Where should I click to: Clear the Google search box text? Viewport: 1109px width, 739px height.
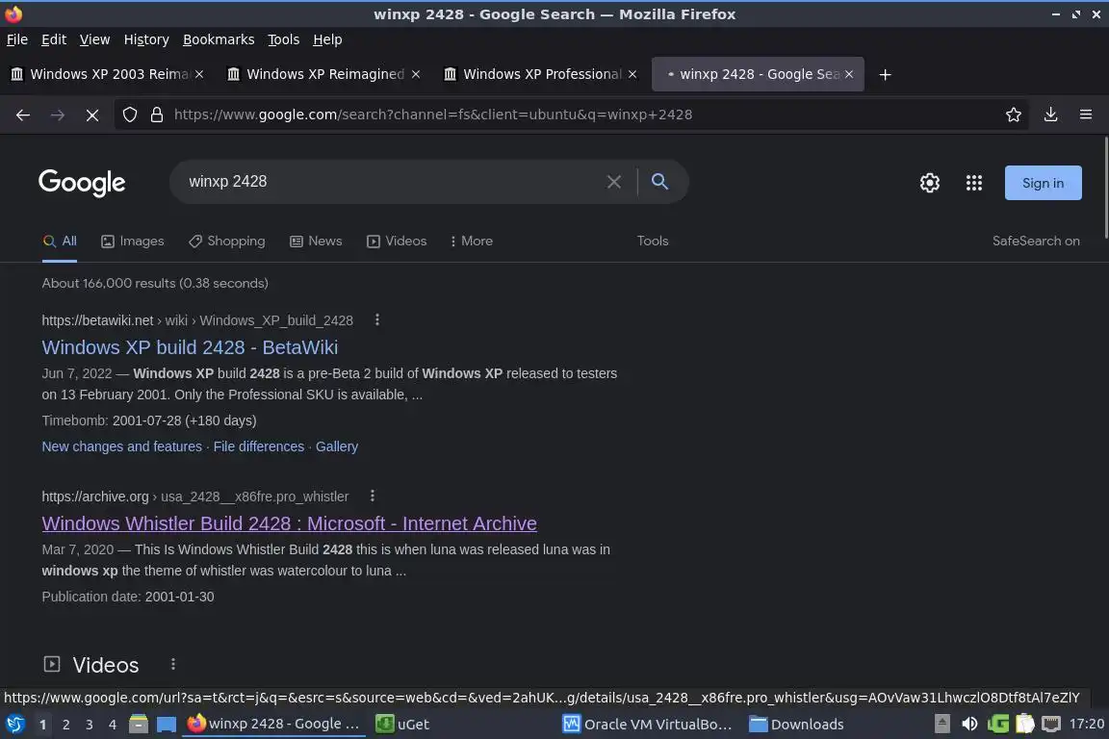click(614, 182)
